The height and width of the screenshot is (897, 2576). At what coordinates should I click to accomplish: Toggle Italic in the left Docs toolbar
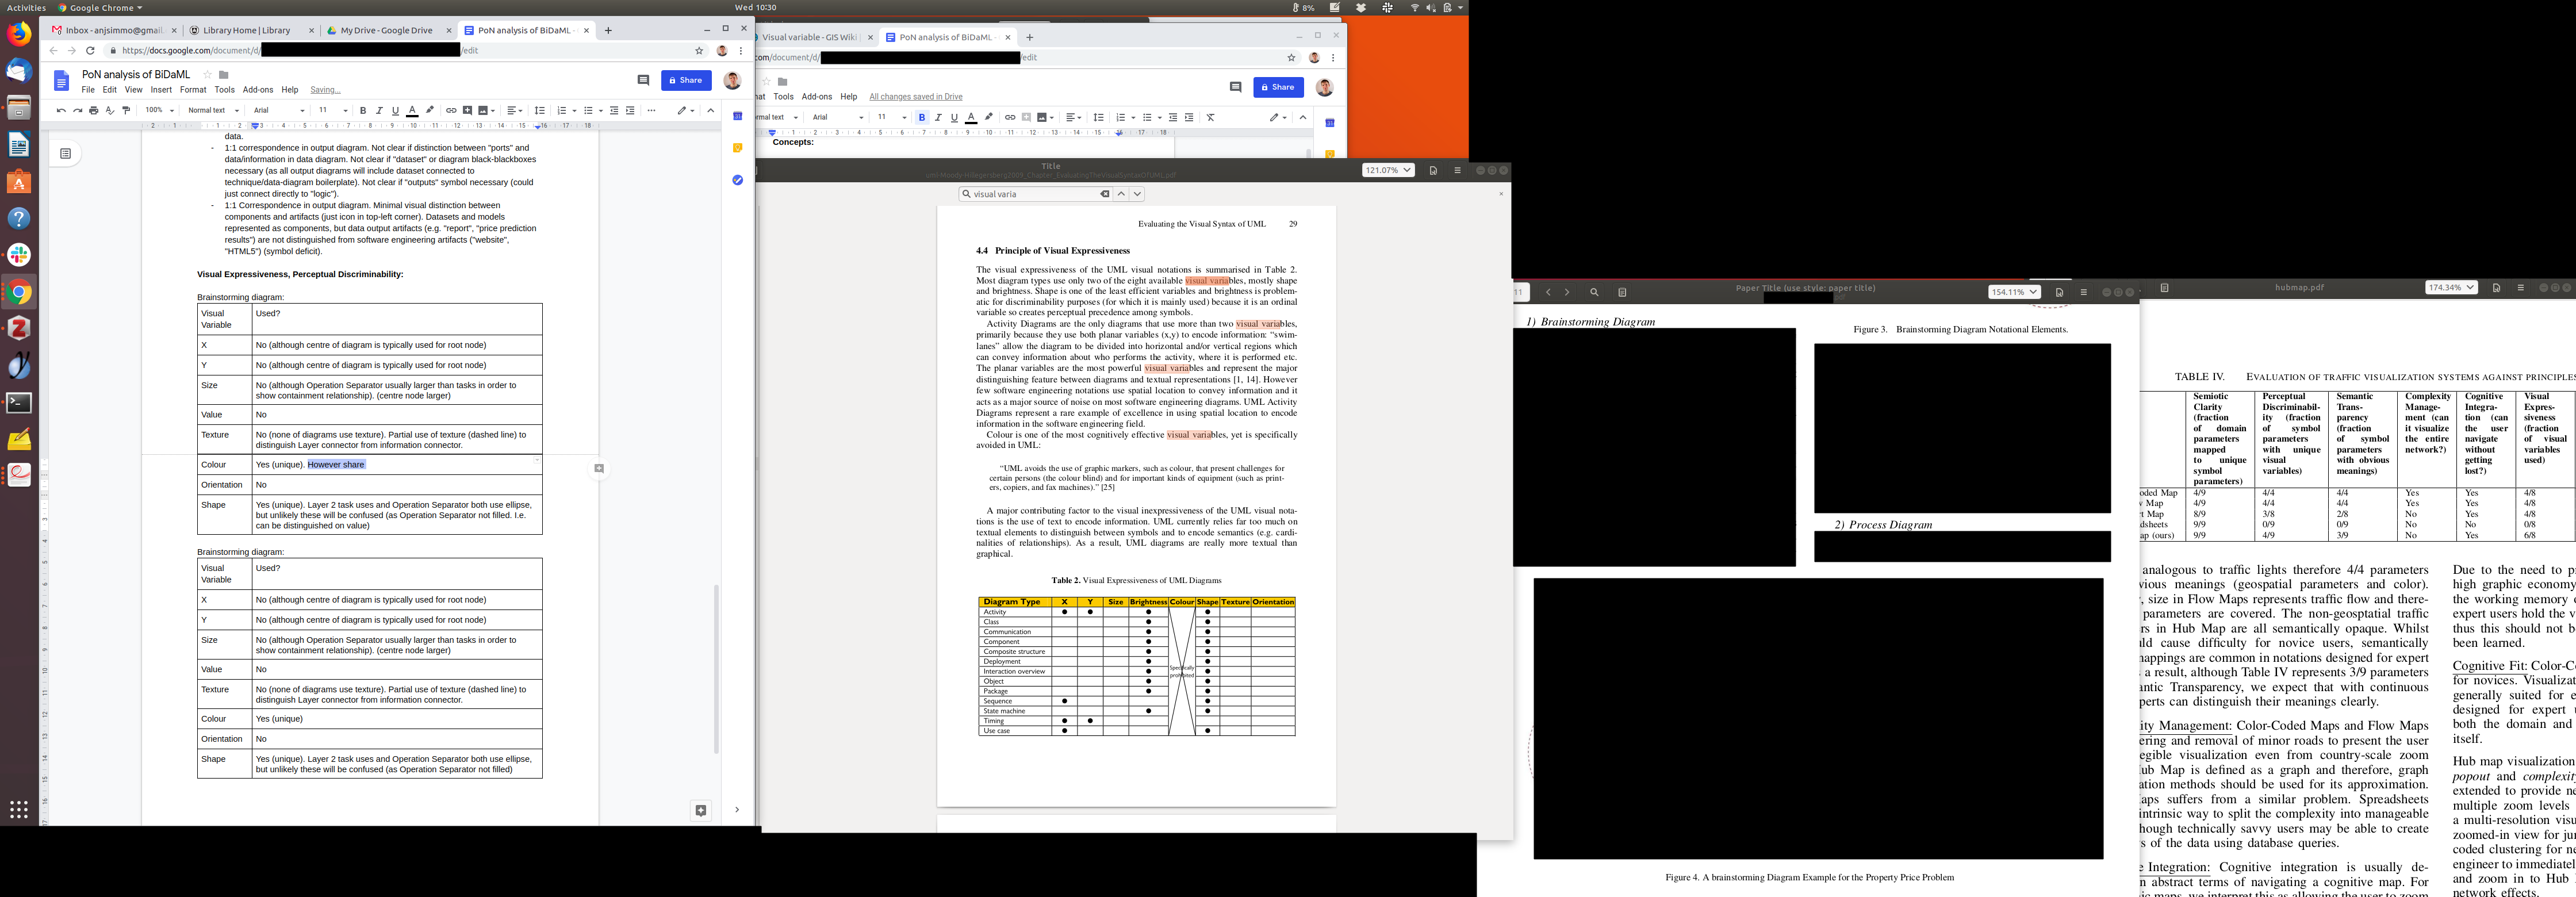379,111
